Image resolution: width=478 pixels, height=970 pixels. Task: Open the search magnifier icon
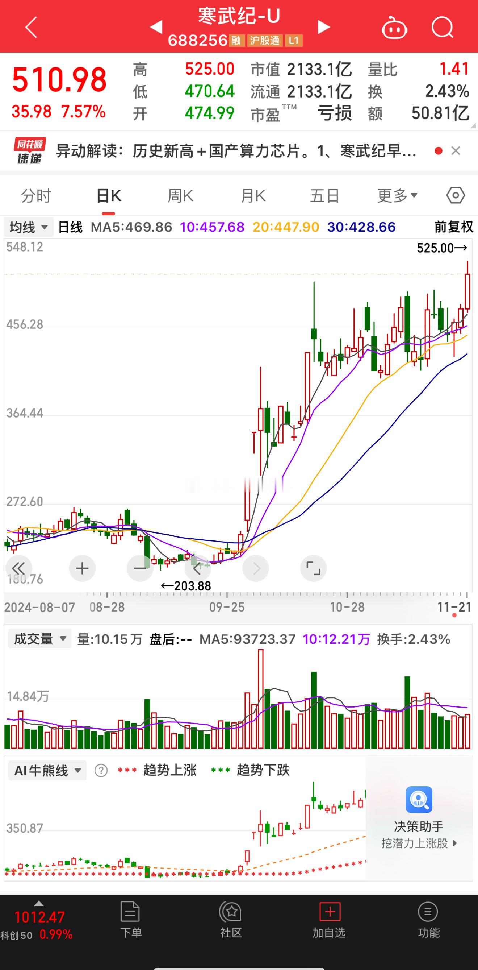click(443, 27)
